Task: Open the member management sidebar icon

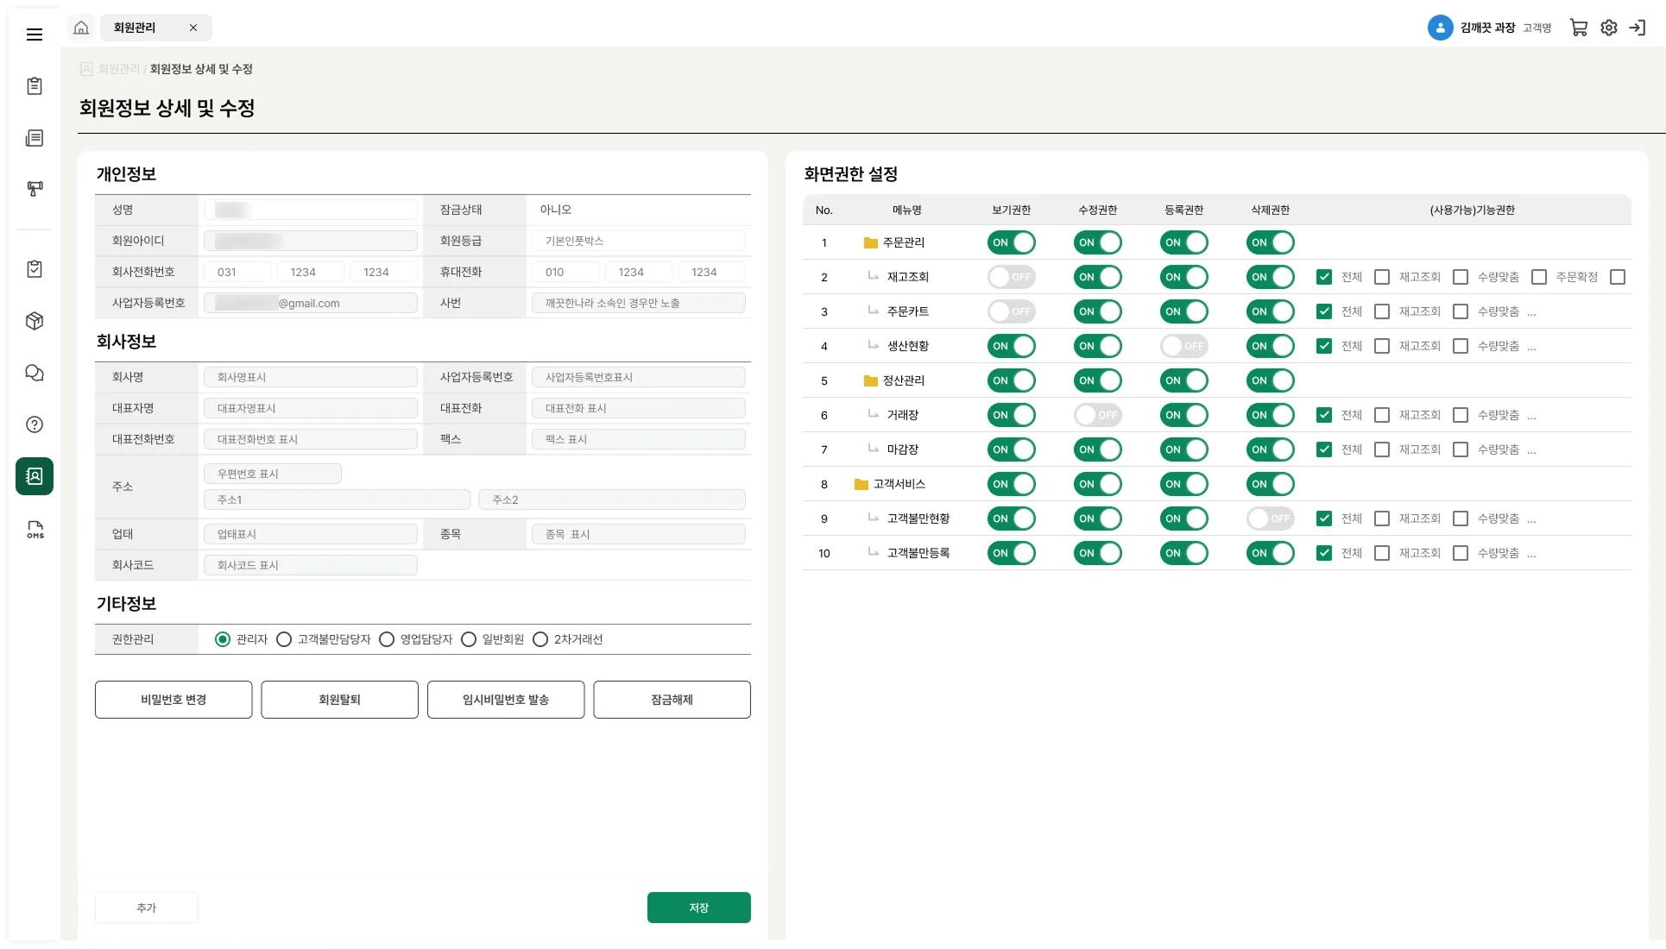Action: click(x=35, y=476)
